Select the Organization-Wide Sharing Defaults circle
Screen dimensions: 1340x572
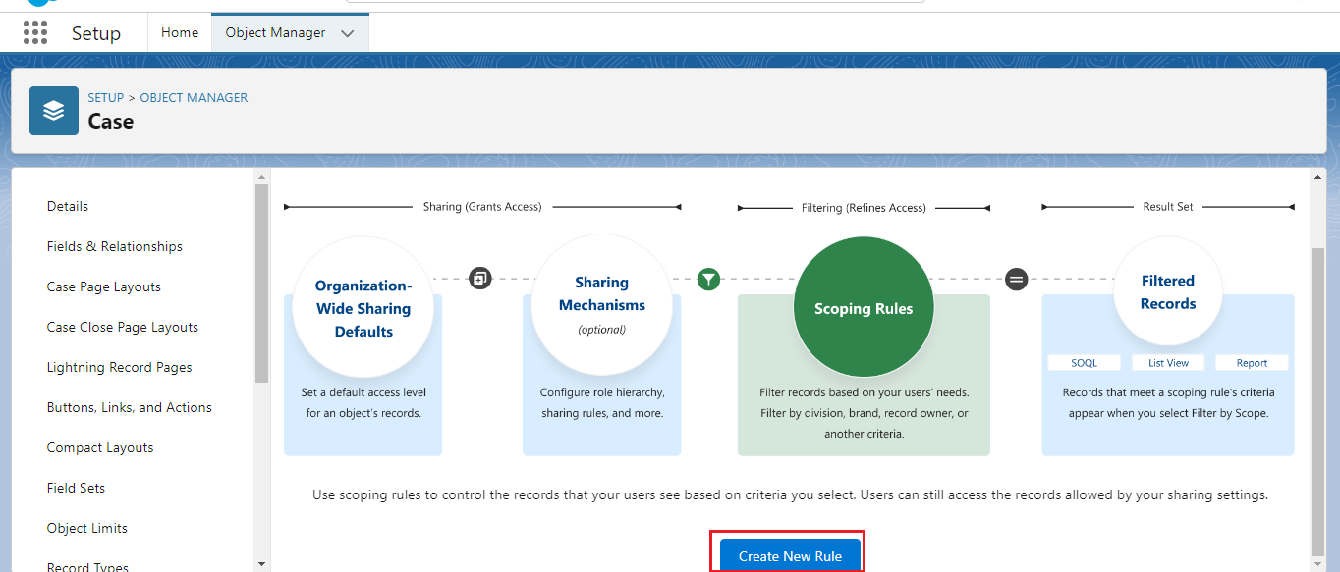click(363, 305)
